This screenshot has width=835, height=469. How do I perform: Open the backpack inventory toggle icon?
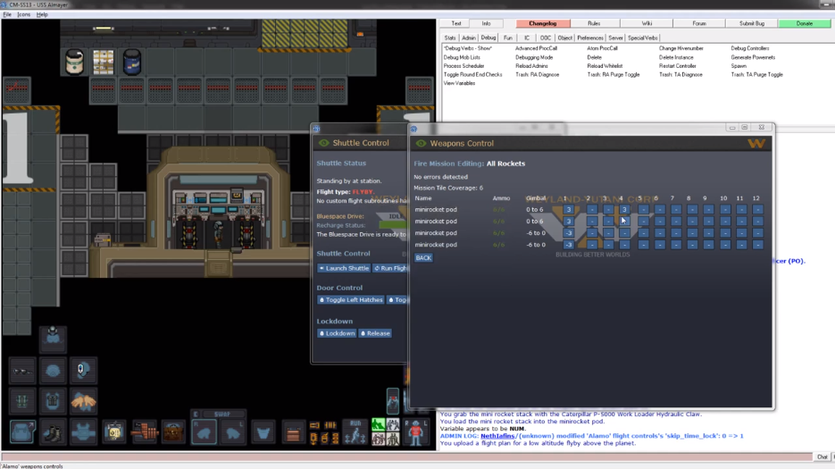[22, 431]
